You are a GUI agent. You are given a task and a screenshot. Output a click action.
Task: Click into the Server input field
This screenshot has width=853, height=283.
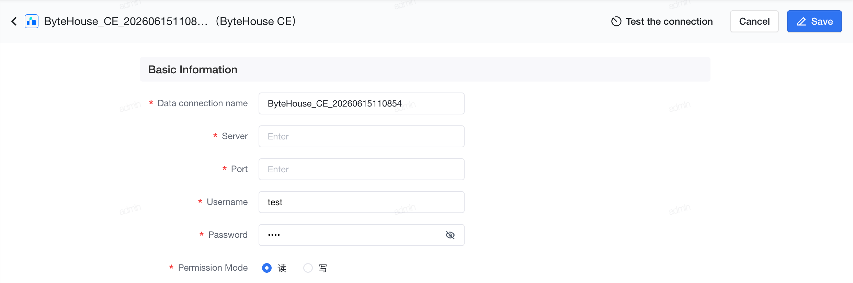click(x=361, y=136)
